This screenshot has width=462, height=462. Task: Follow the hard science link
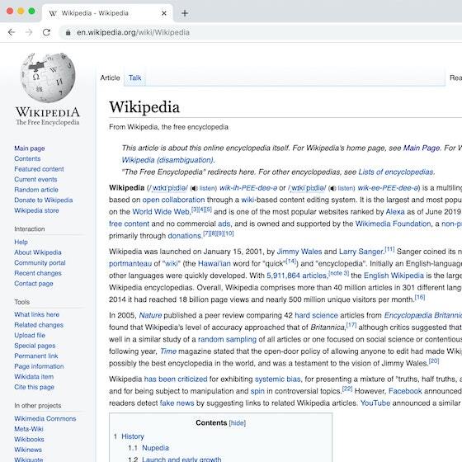pos(316,315)
